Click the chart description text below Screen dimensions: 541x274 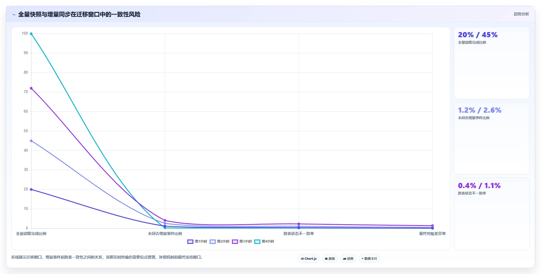pyautogui.click(x=107, y=257)
